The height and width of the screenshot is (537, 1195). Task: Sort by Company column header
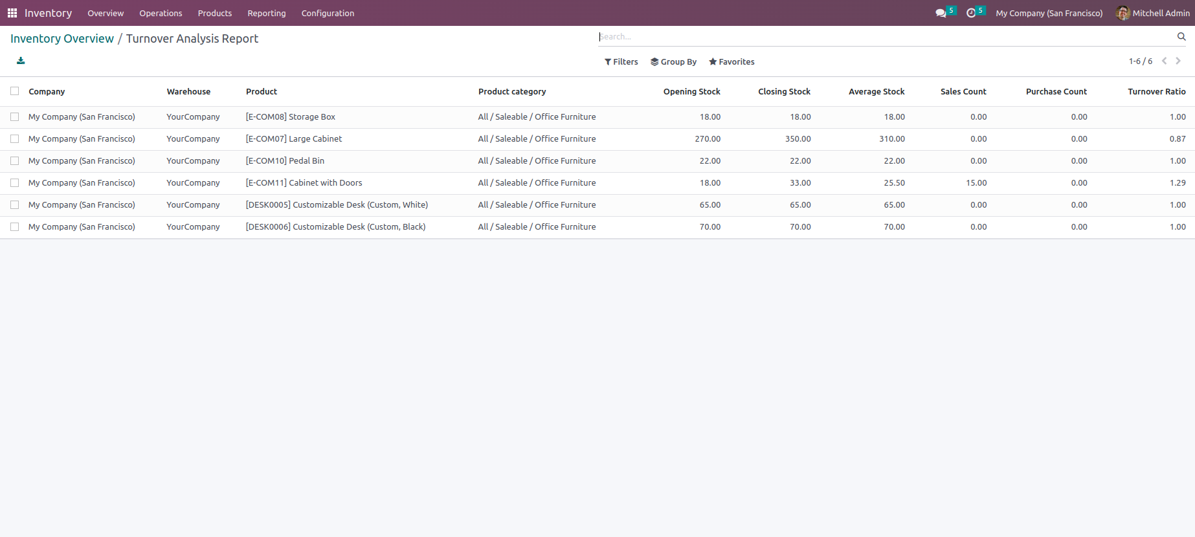click(47, 92)
